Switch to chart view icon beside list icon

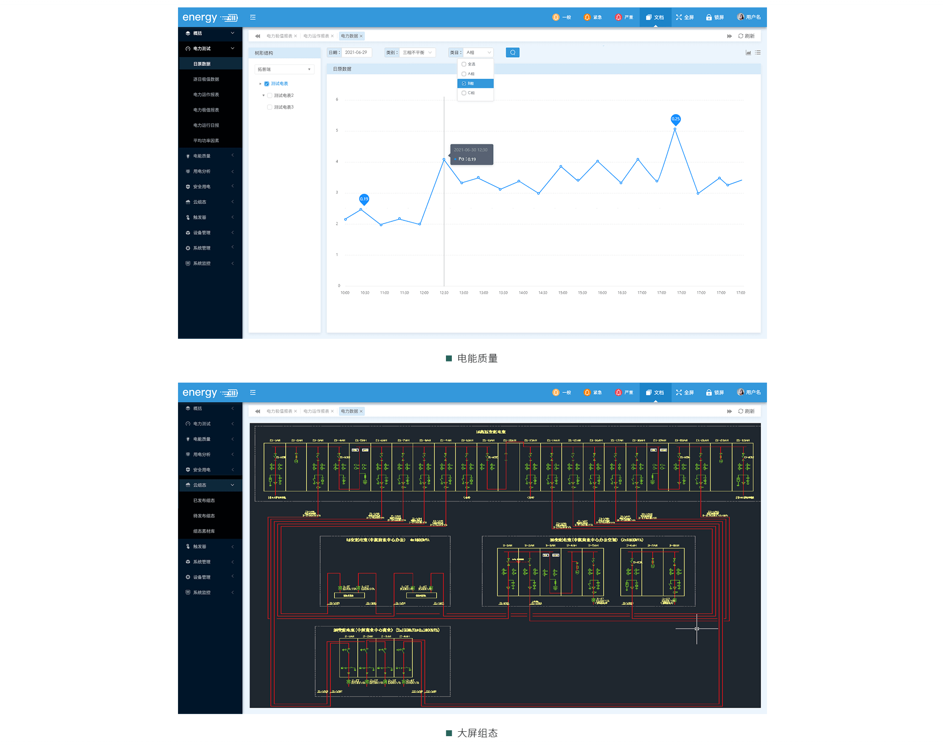pos(748,53)
